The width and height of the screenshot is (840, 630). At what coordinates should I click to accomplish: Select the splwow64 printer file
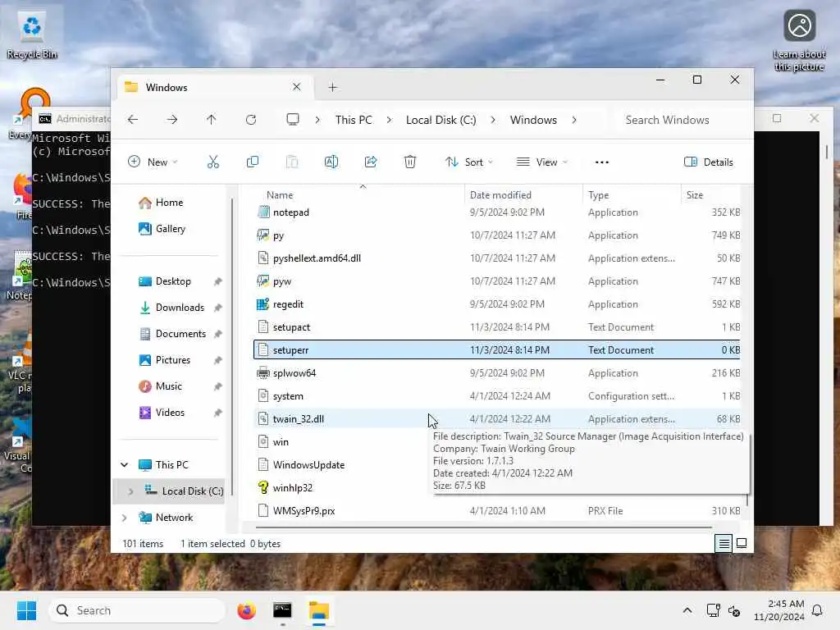coord(496,373)
